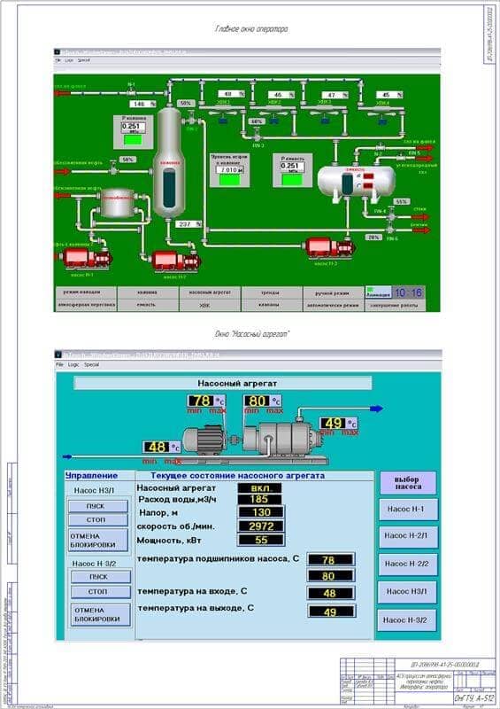Open the File menu in pump window

59,364
